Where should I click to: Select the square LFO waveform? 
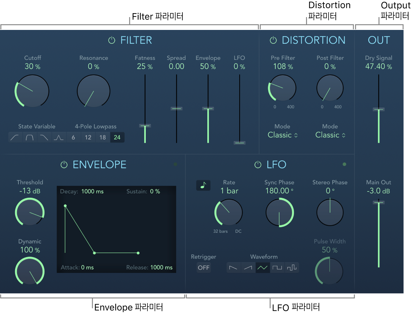(x=277, y=268)
